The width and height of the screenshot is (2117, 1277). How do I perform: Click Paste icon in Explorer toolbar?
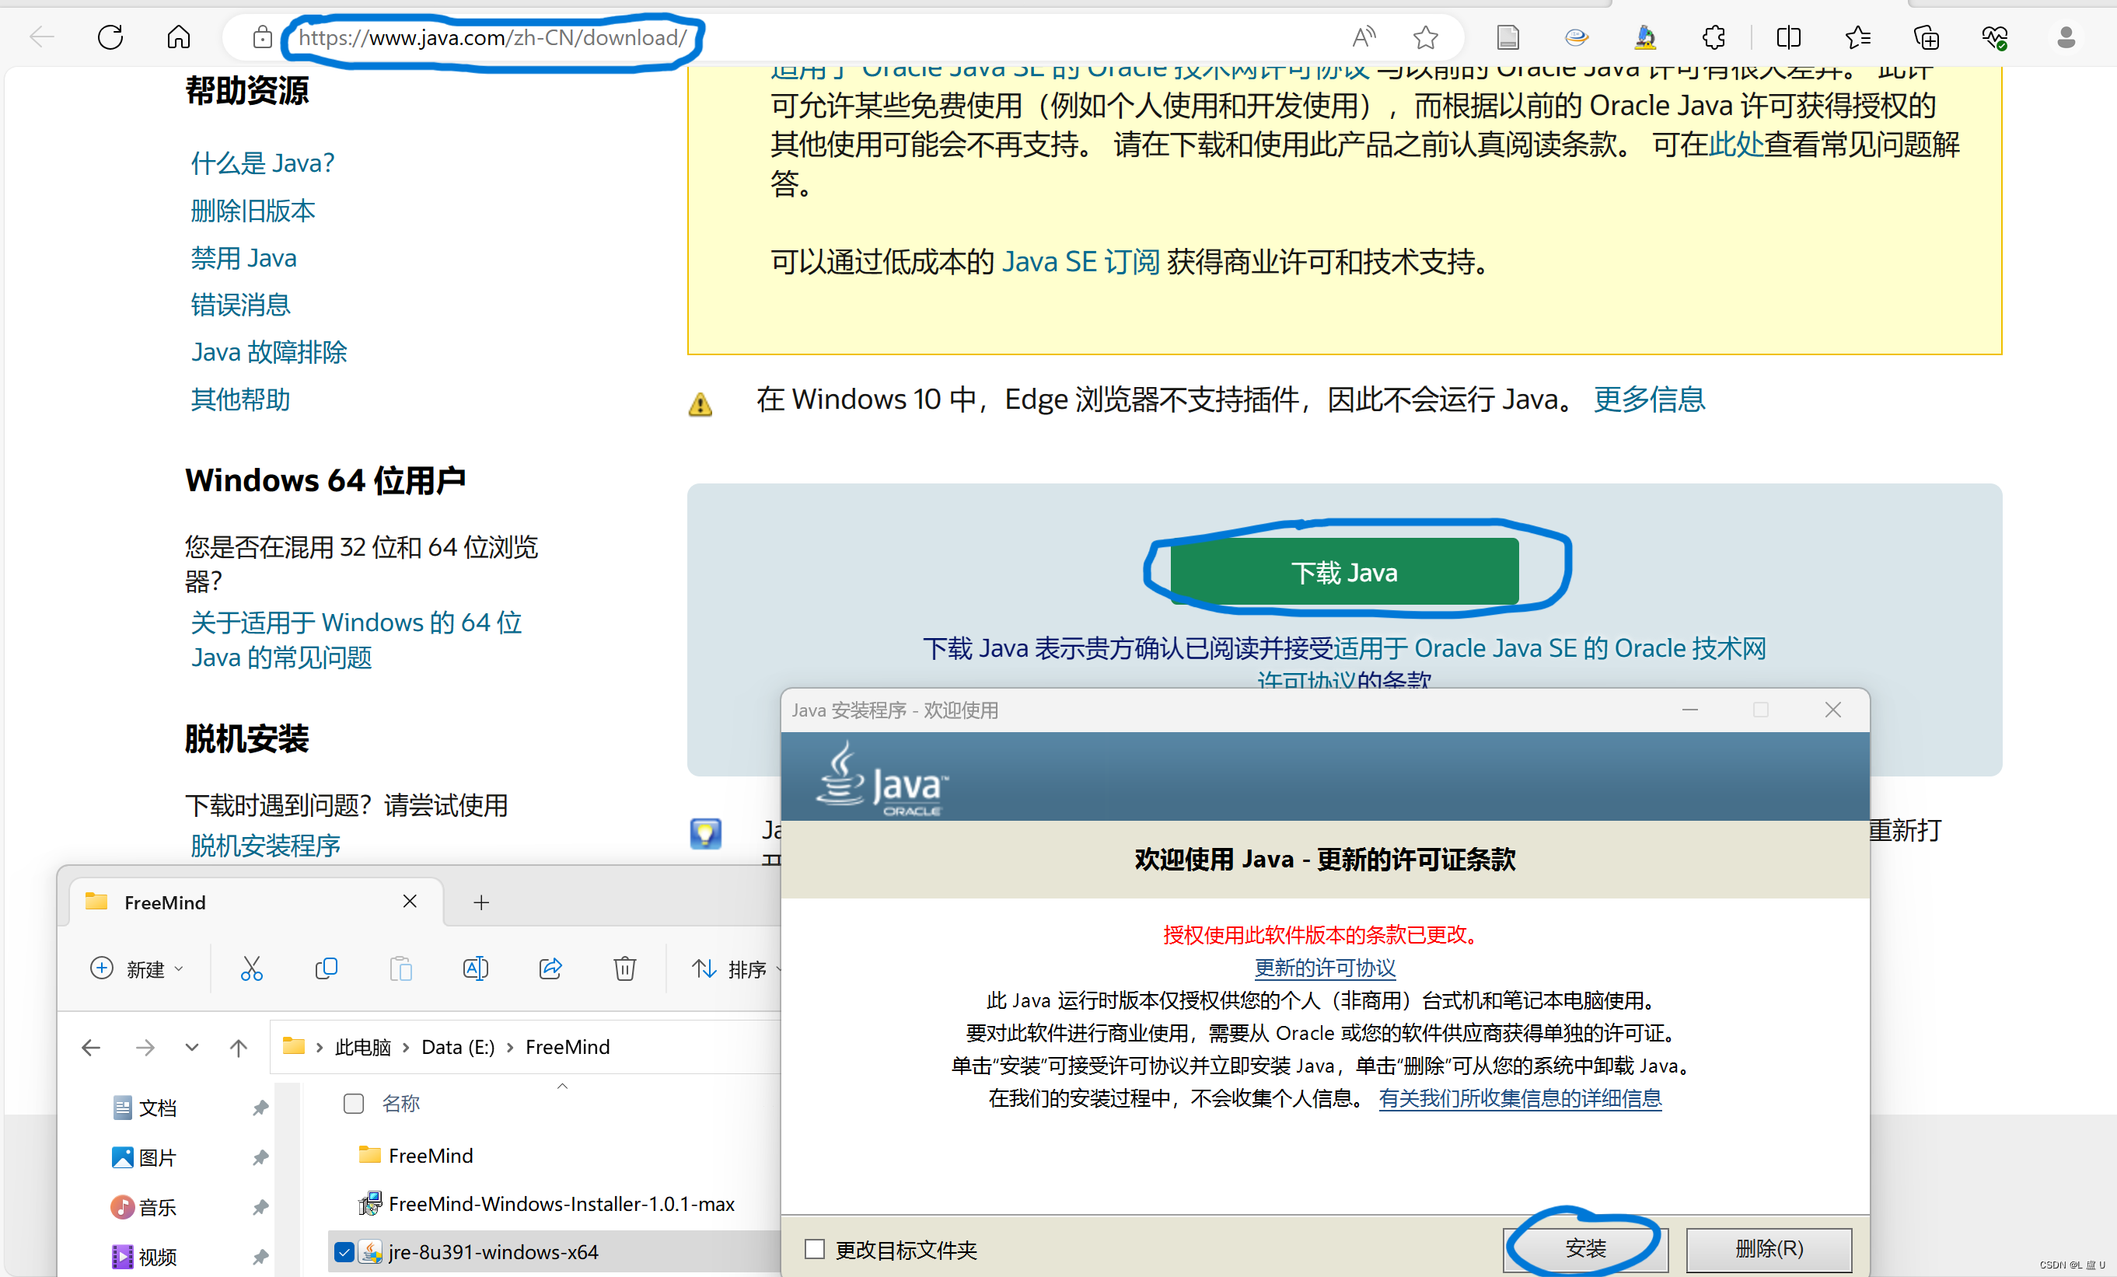pos(401,968)
